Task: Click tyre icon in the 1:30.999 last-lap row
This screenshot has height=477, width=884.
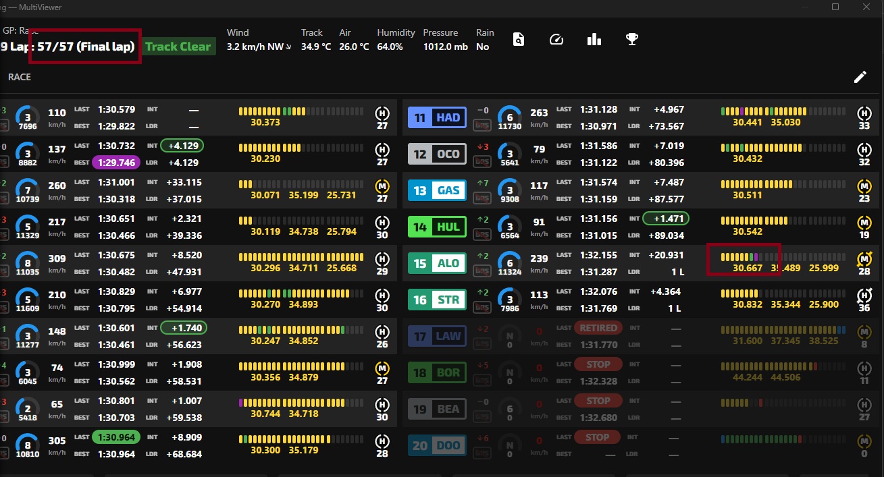Action: click(x=382, y=368)
